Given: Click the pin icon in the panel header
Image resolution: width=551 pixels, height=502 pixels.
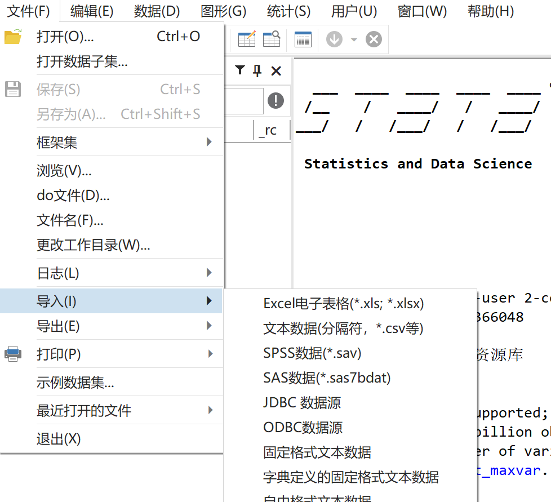Looking at the screenshot, I should 257,70.
